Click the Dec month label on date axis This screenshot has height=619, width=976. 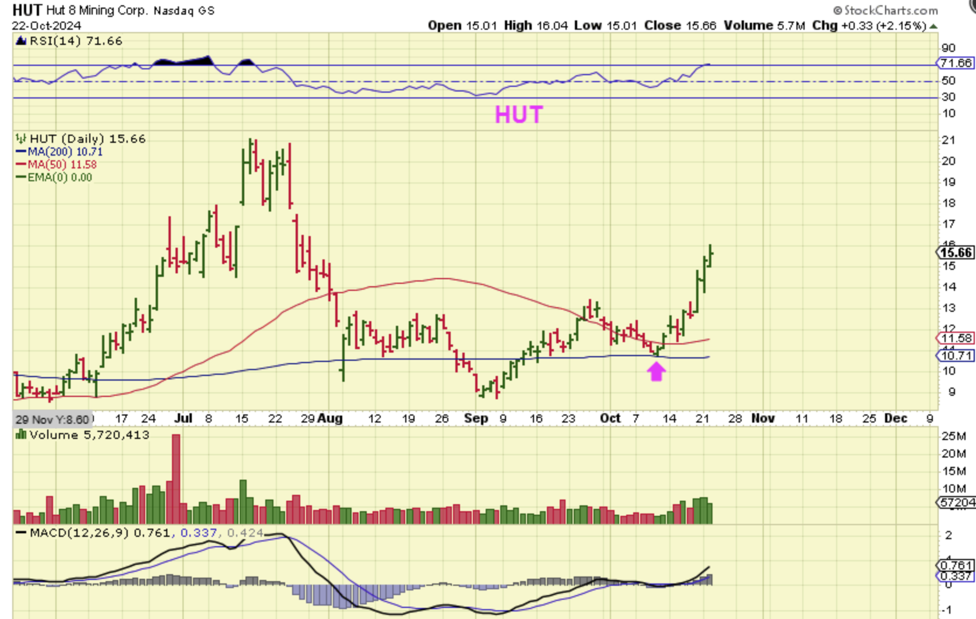[896, 418]
